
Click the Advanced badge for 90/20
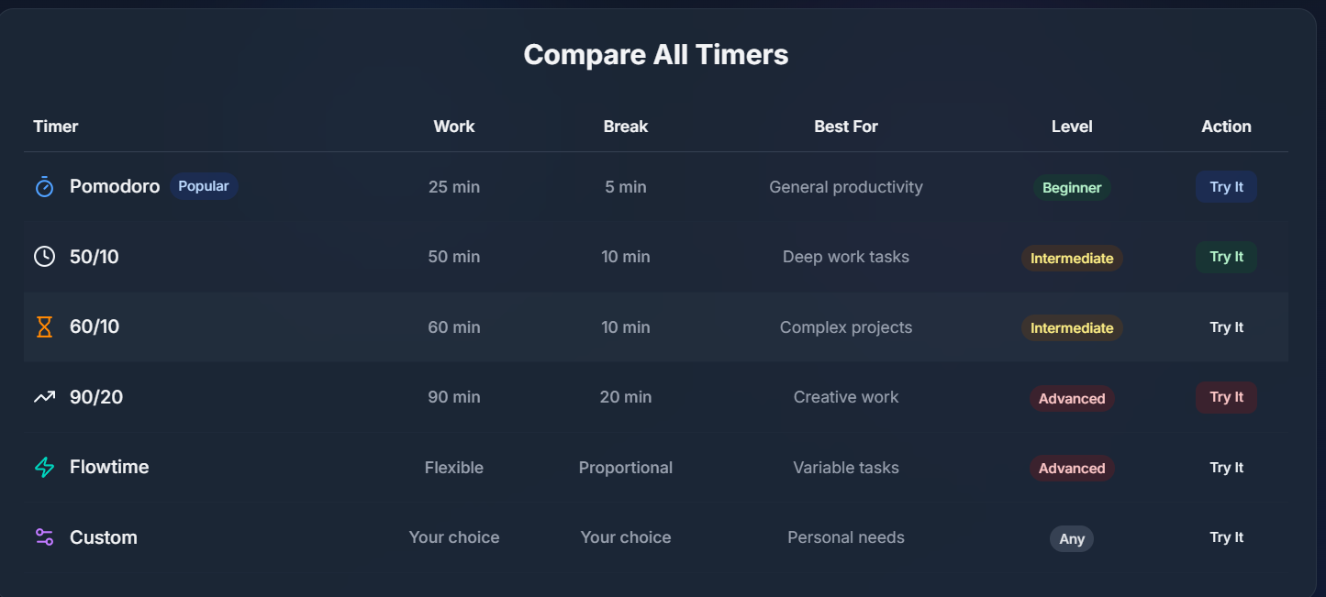1071,398
